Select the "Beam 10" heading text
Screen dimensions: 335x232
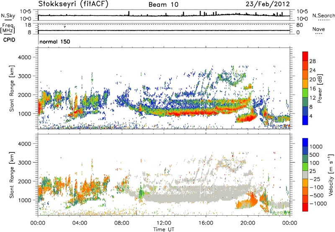point(163,5)
